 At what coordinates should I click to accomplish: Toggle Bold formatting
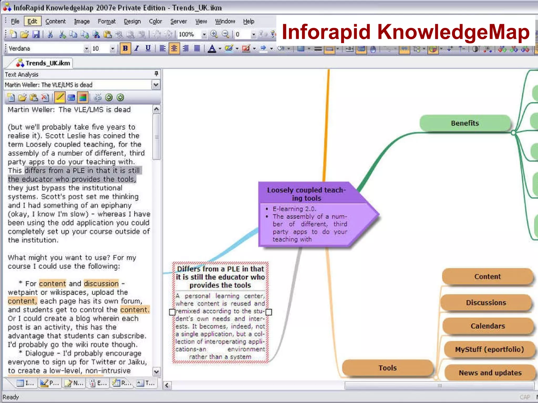tap(125, 49)
